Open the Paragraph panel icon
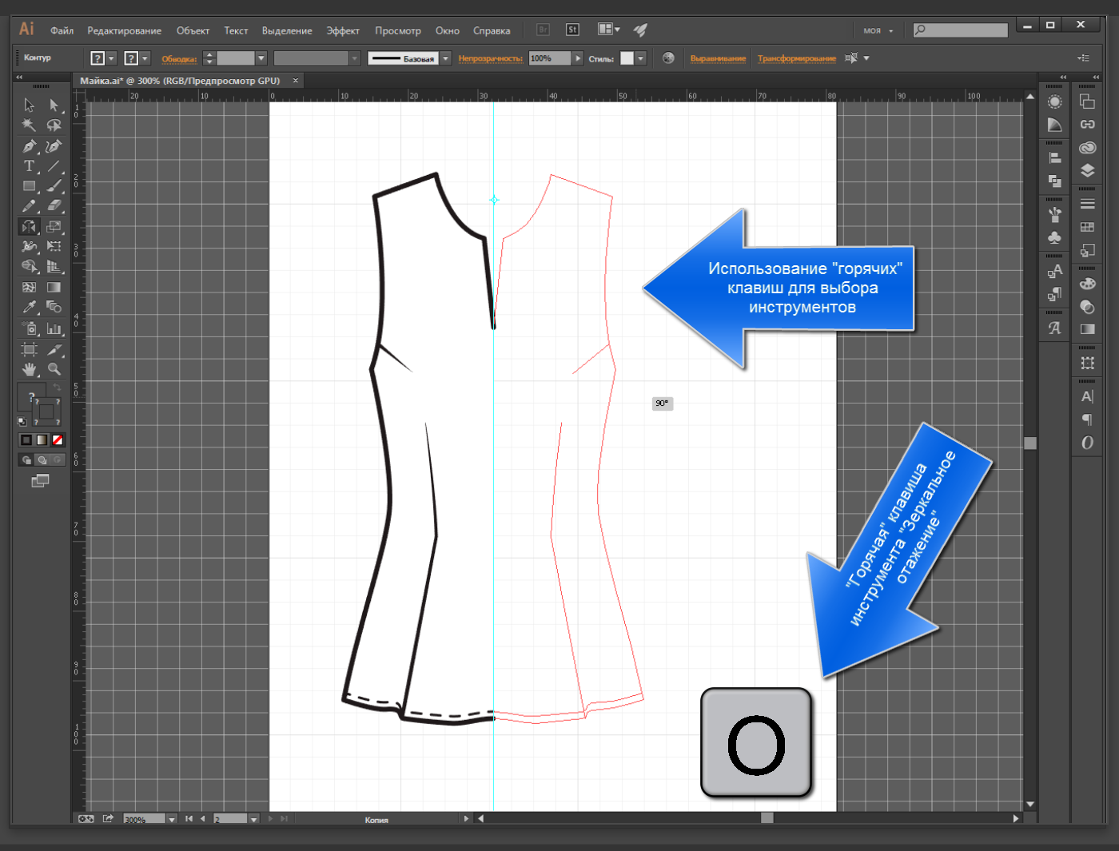This screenshot has height=851, width=1119. 1087,420
